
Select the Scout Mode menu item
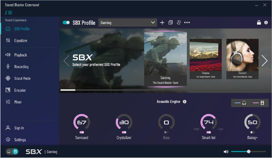[x=22, y=78]
